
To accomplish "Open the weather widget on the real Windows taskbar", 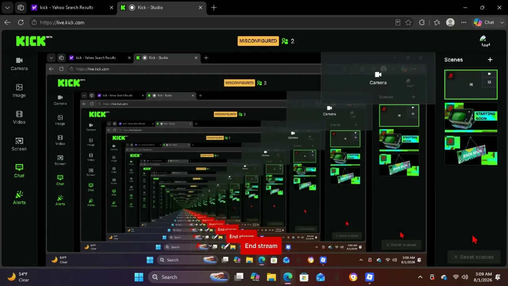I will [x=19, y=277].
